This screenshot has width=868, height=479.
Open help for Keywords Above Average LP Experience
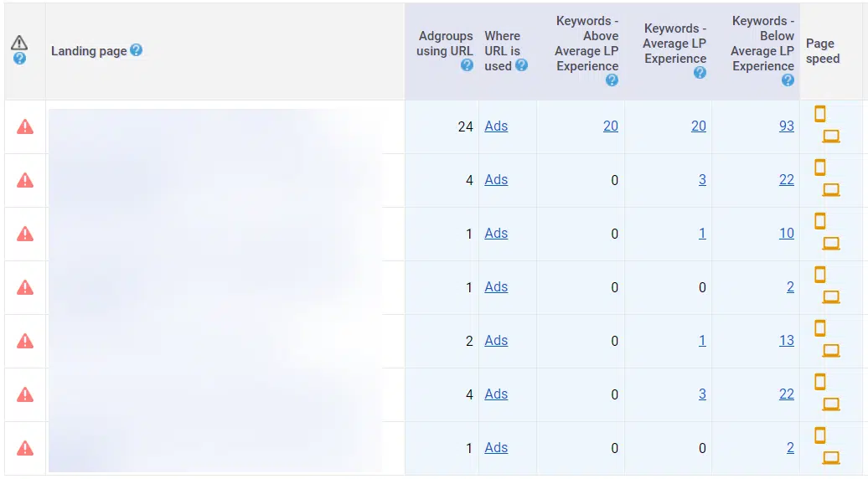pyautogui.click(x=612, y=80)
